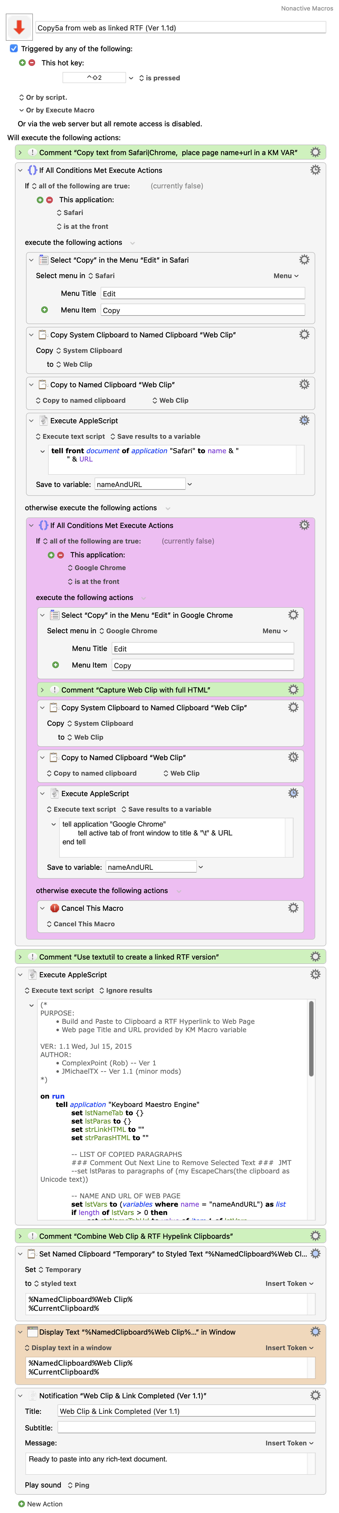The height and width of the screenshot is (1513, 339).
Task: Open gear menu on Display Text action
Action: pyautogui.click(x=315, y=1332)
